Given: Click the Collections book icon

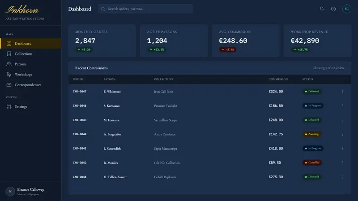Looking at the screenshot, I should point(9,54).
